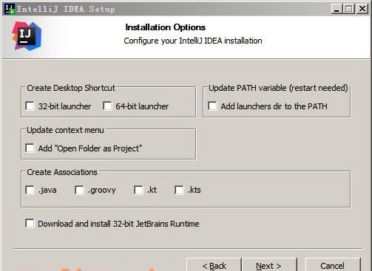
Task: Maximize the IntelliJ IDEA Setup window
Action: pyautogui.click(x=349, y=9)
